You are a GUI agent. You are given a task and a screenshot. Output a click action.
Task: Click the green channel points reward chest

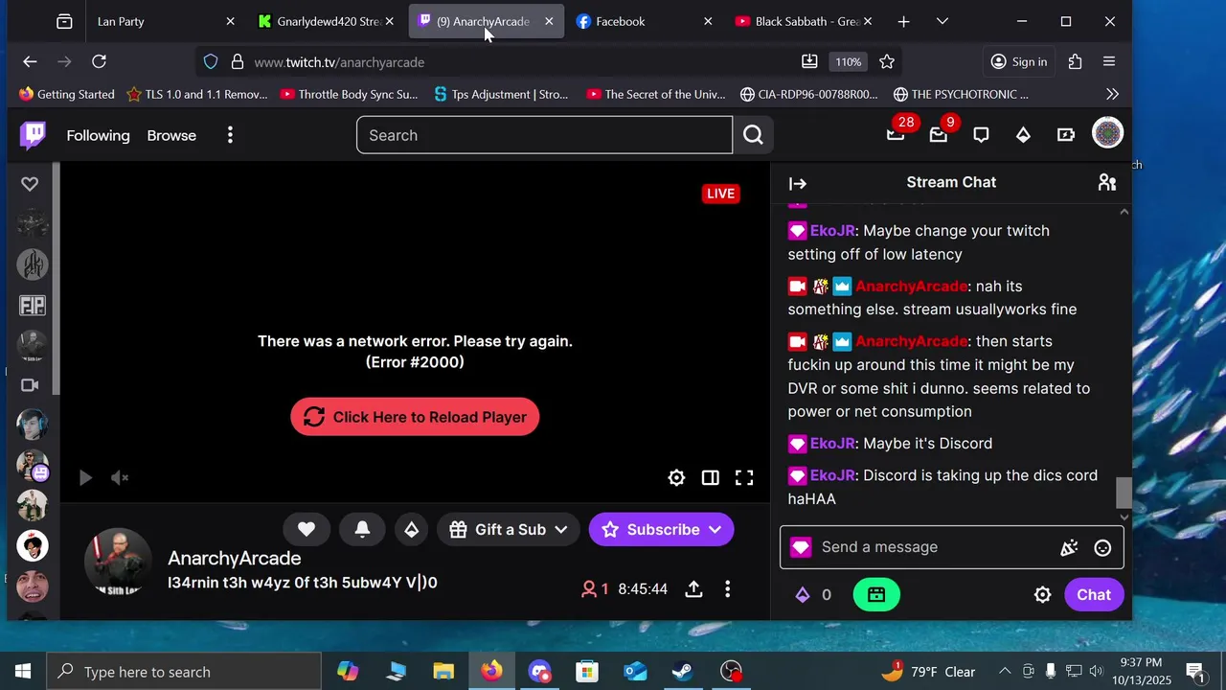(876, 595)
